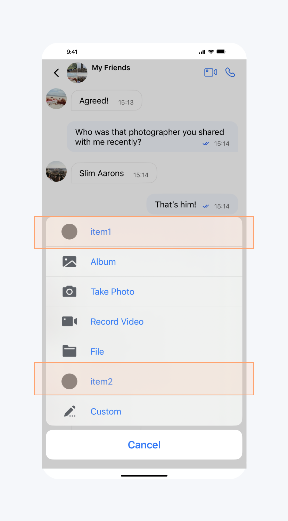Screen dimensions: 288x521
Task: Choose File from the menu
Action: (x=97, y=352)
